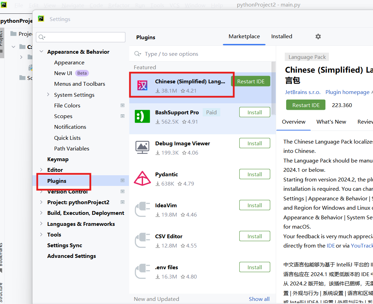The height and width of the screenshot is (304, 373).
Task: Select Menus and Toolbars page
Action: [x=79, y=84]
